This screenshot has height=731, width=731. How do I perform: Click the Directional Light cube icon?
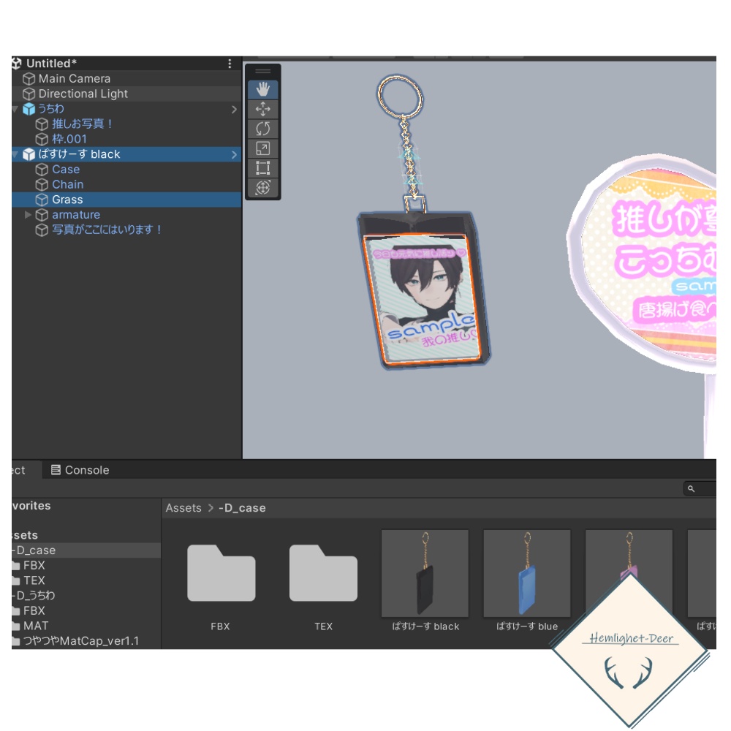(29, 94)
